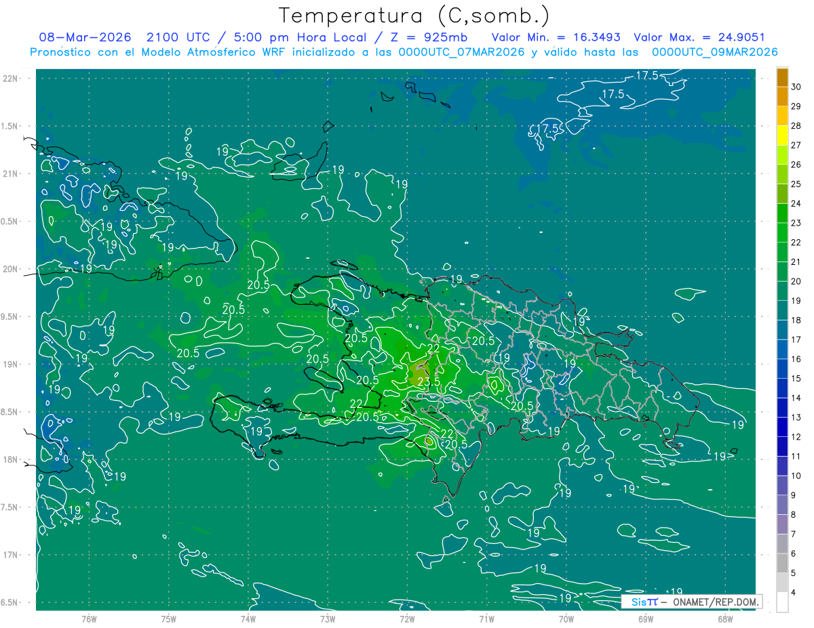Select the '75W' longitude axis label
This screenshot has width=814, height=628.
[x=169, y=619]
